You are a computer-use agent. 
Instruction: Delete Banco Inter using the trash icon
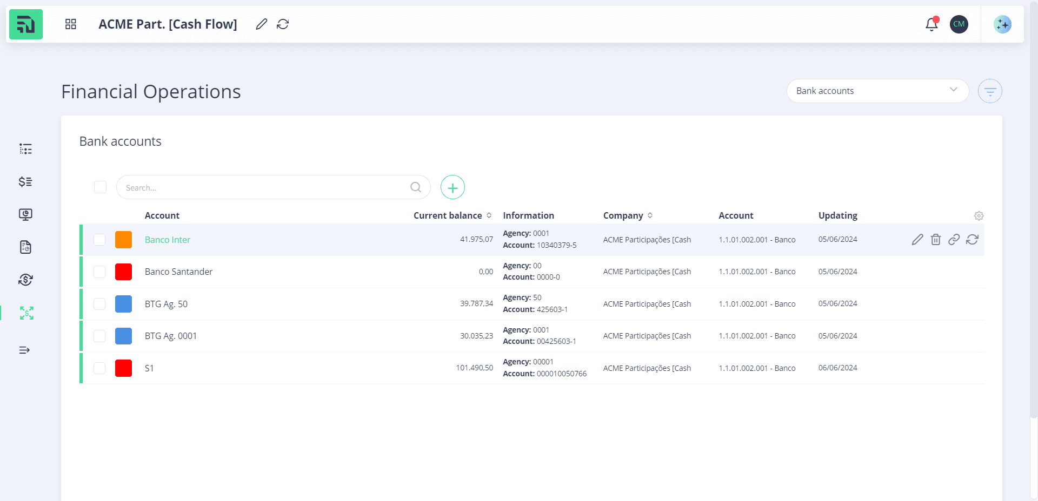tap(936, 240)
